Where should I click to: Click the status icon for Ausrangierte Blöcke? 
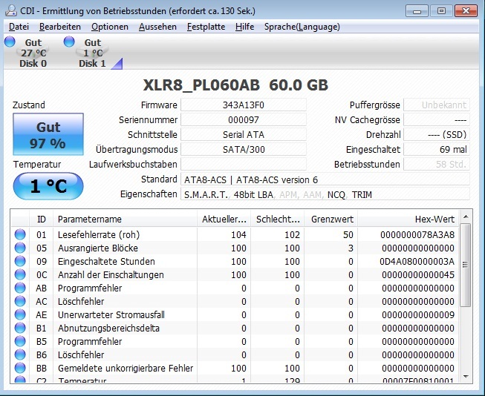point(20,248)
